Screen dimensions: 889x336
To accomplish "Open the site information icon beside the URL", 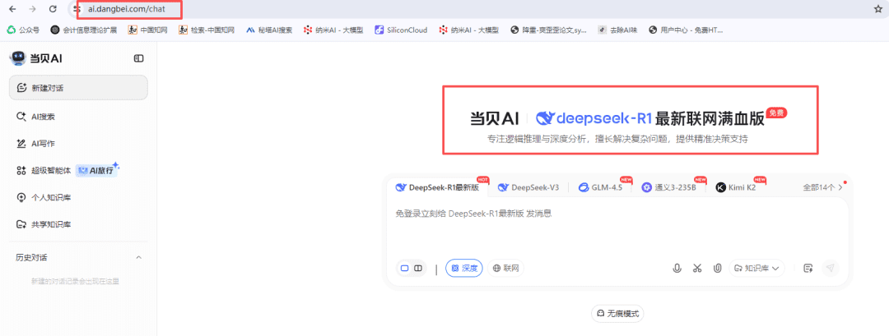I will pyautogui.click(x=77, y=9).
